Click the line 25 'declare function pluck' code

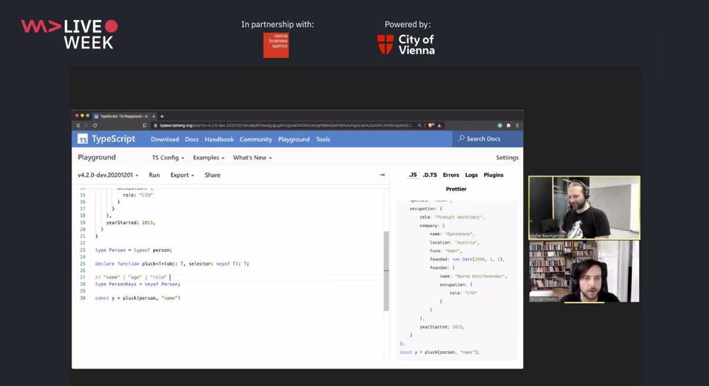coord(172,264)
